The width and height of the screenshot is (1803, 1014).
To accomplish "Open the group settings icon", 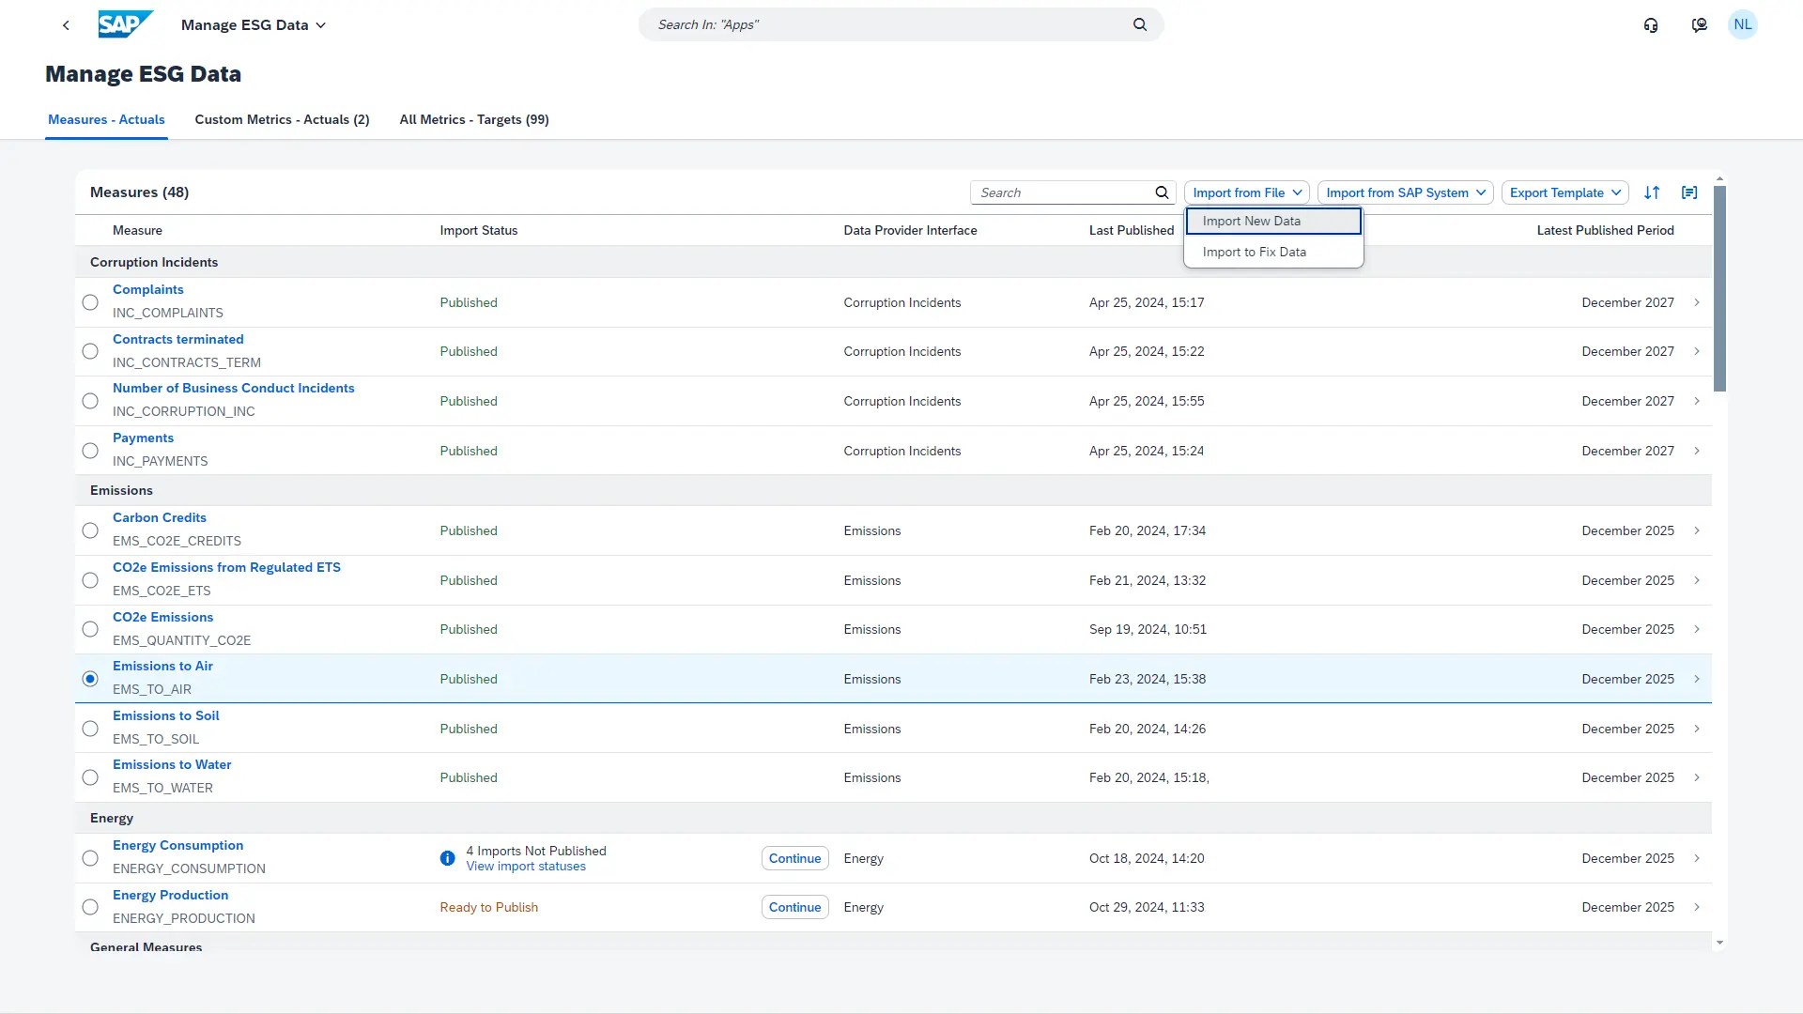I will point(1689,192).
